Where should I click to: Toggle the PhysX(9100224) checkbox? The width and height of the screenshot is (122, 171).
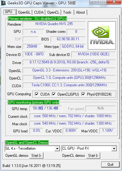(83, 94)
